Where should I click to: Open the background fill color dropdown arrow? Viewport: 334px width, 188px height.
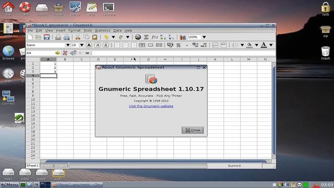click(257, 45)
